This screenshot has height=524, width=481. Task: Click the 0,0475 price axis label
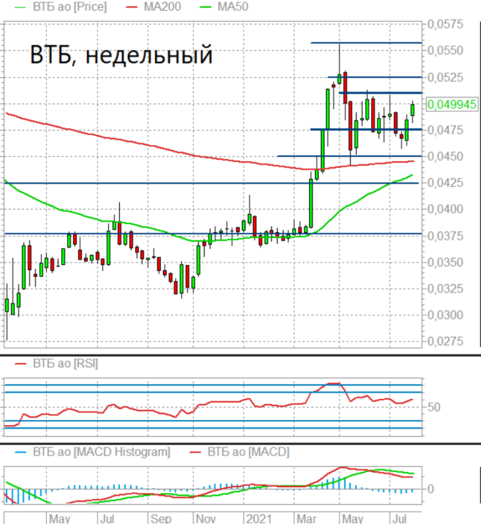coord(445,130)
